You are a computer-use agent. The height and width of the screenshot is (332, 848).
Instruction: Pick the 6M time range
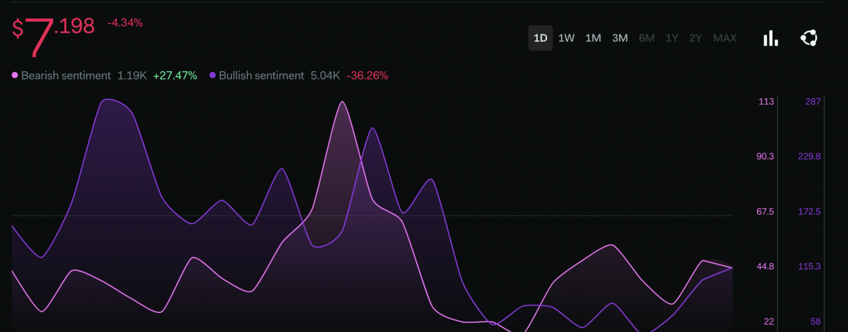point(646,38)
